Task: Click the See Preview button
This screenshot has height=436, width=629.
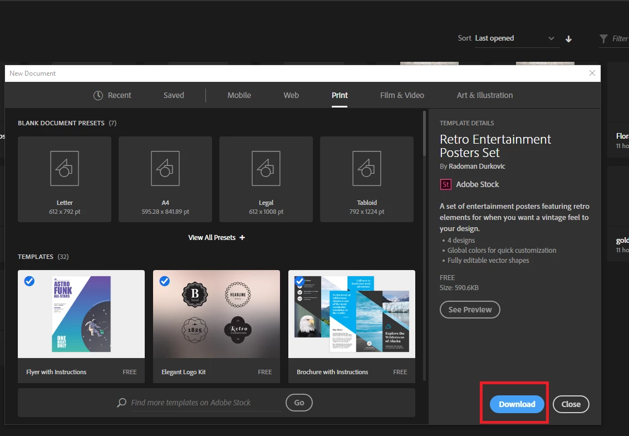Action: (x=470, y=310)
